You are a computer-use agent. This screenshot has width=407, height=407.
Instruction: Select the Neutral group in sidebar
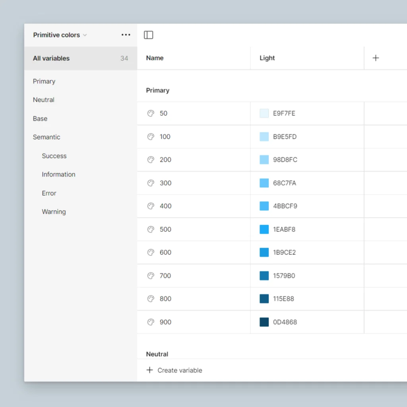(43, 100)
